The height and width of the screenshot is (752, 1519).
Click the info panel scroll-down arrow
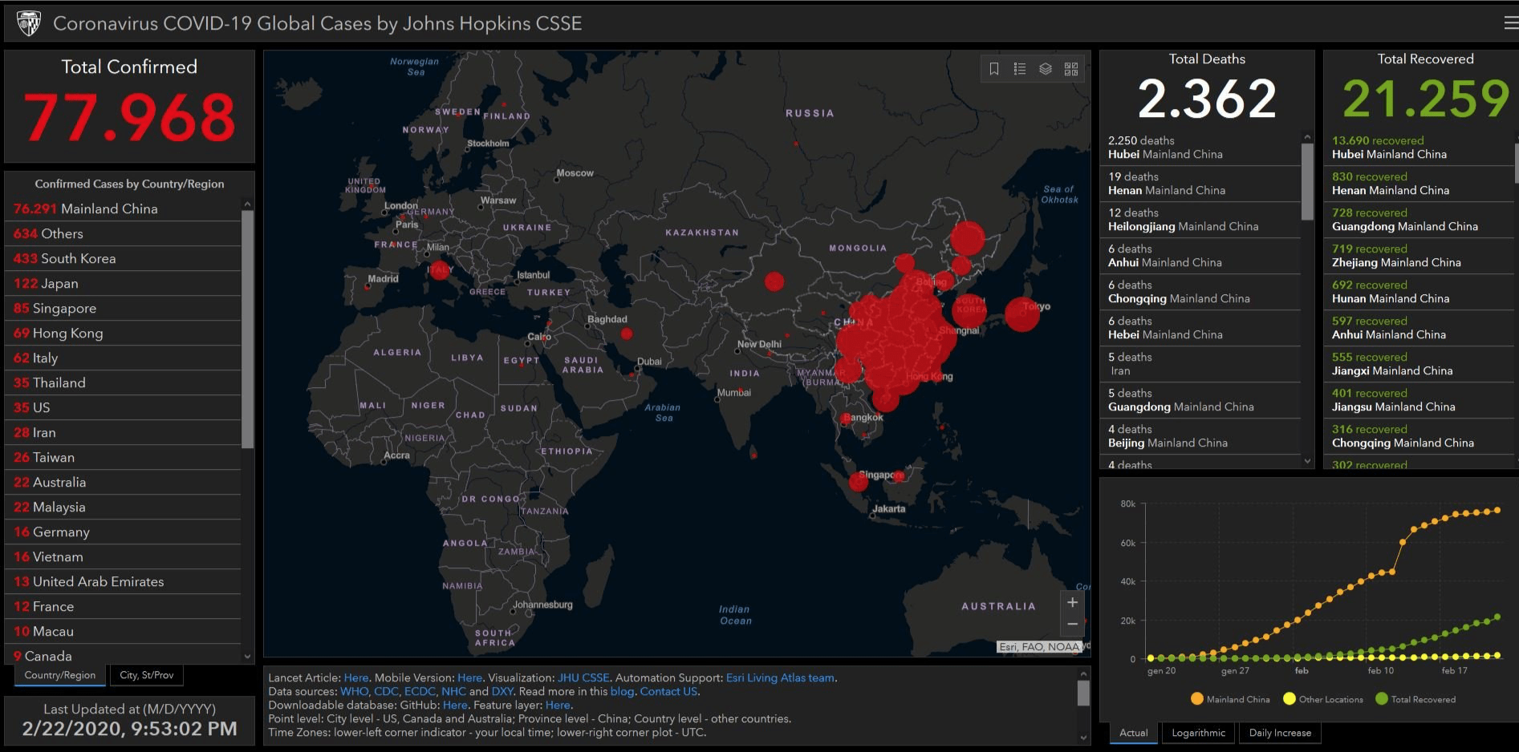tap(1083, 738)
